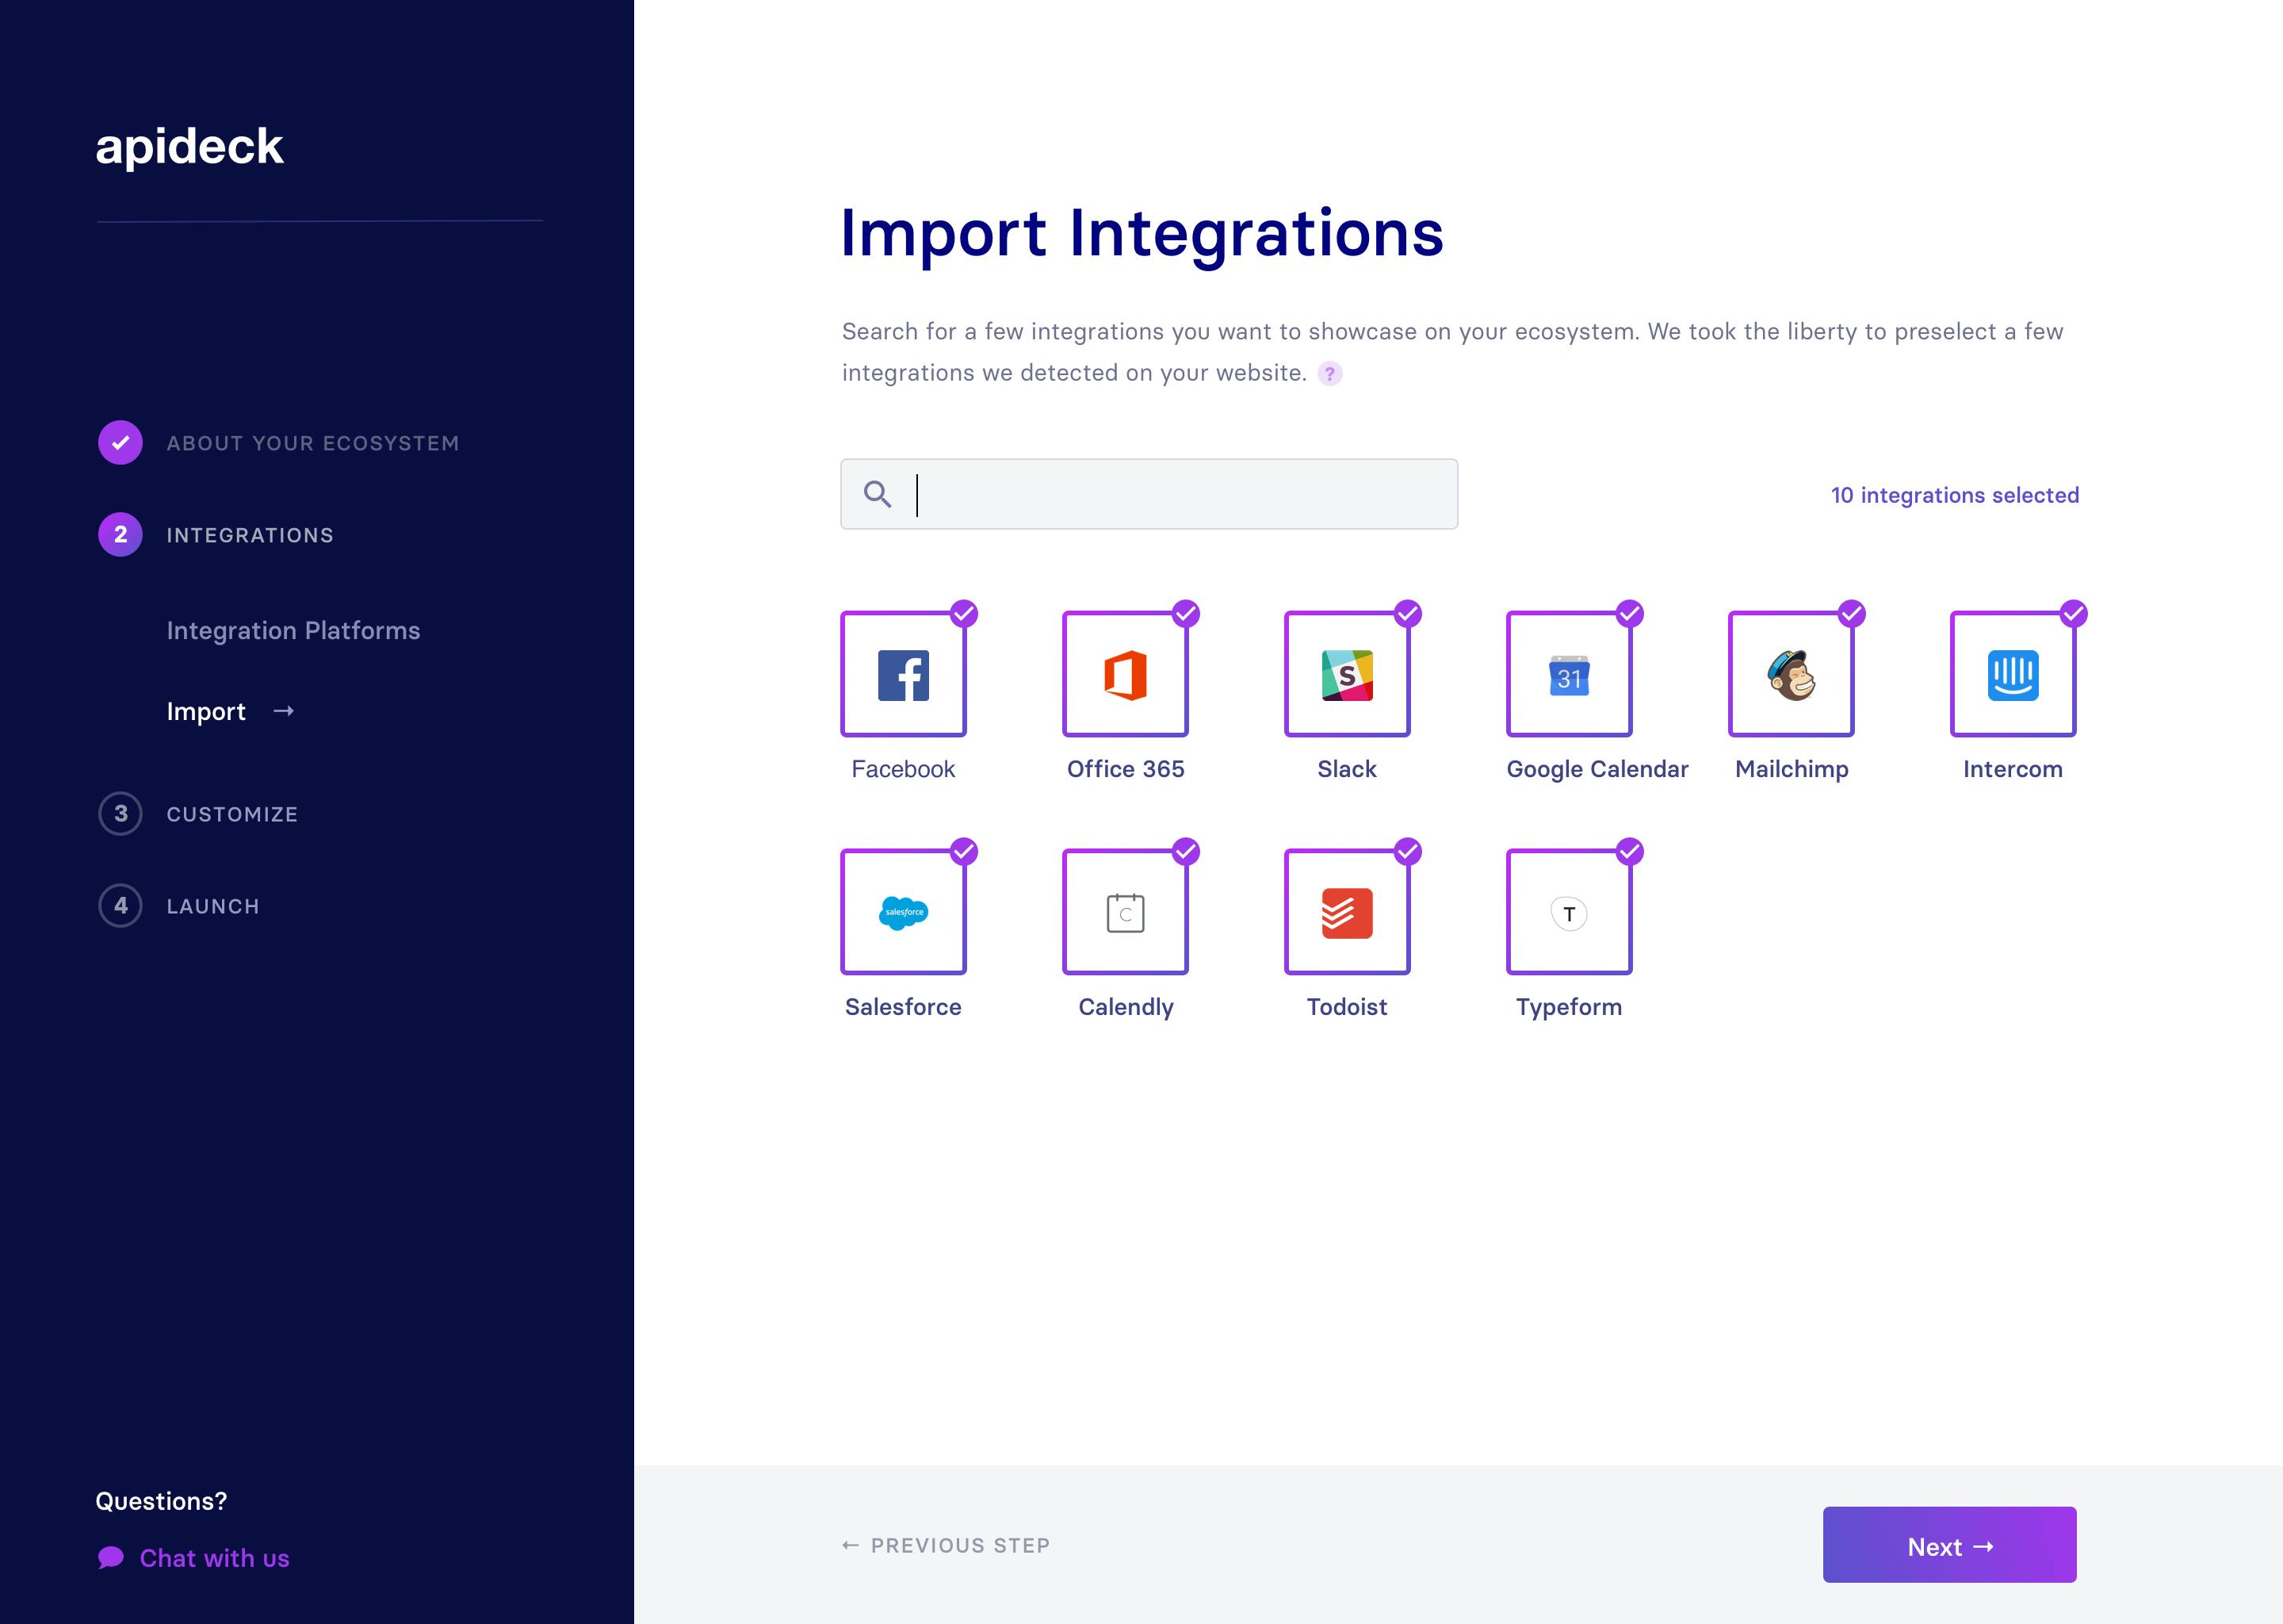Viewport: 2283px width, 1624px height.
Task: Open Integration Platforms sub-step
Action: click(293, 631)
